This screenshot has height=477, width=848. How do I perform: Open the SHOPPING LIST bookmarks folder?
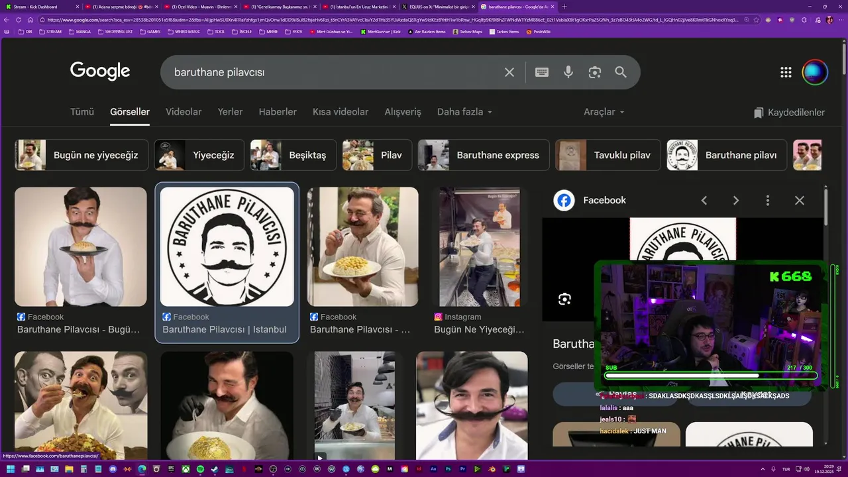point(115,31)
